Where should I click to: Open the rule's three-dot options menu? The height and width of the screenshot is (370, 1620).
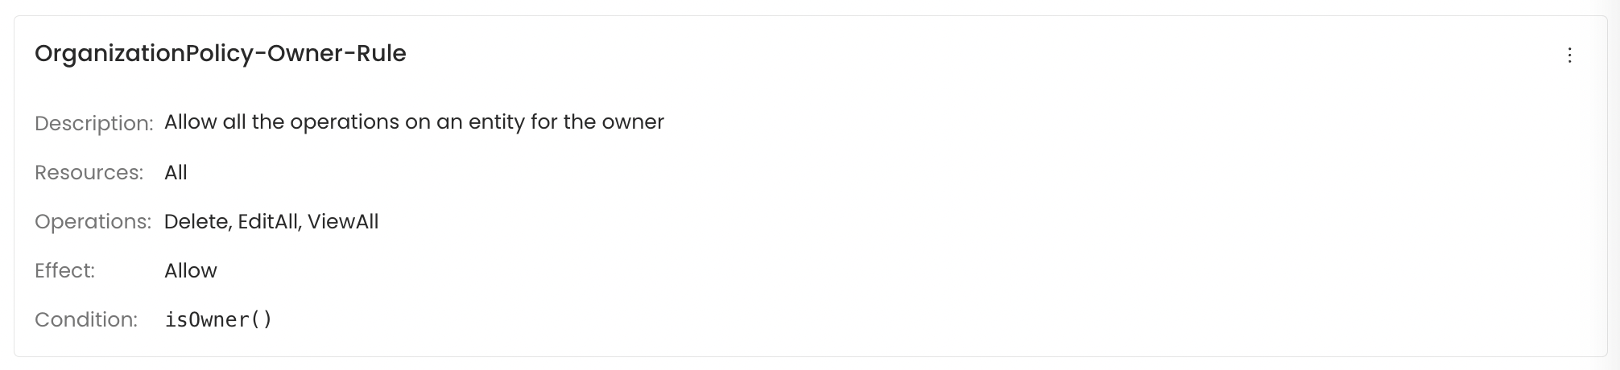(1569, 55)
